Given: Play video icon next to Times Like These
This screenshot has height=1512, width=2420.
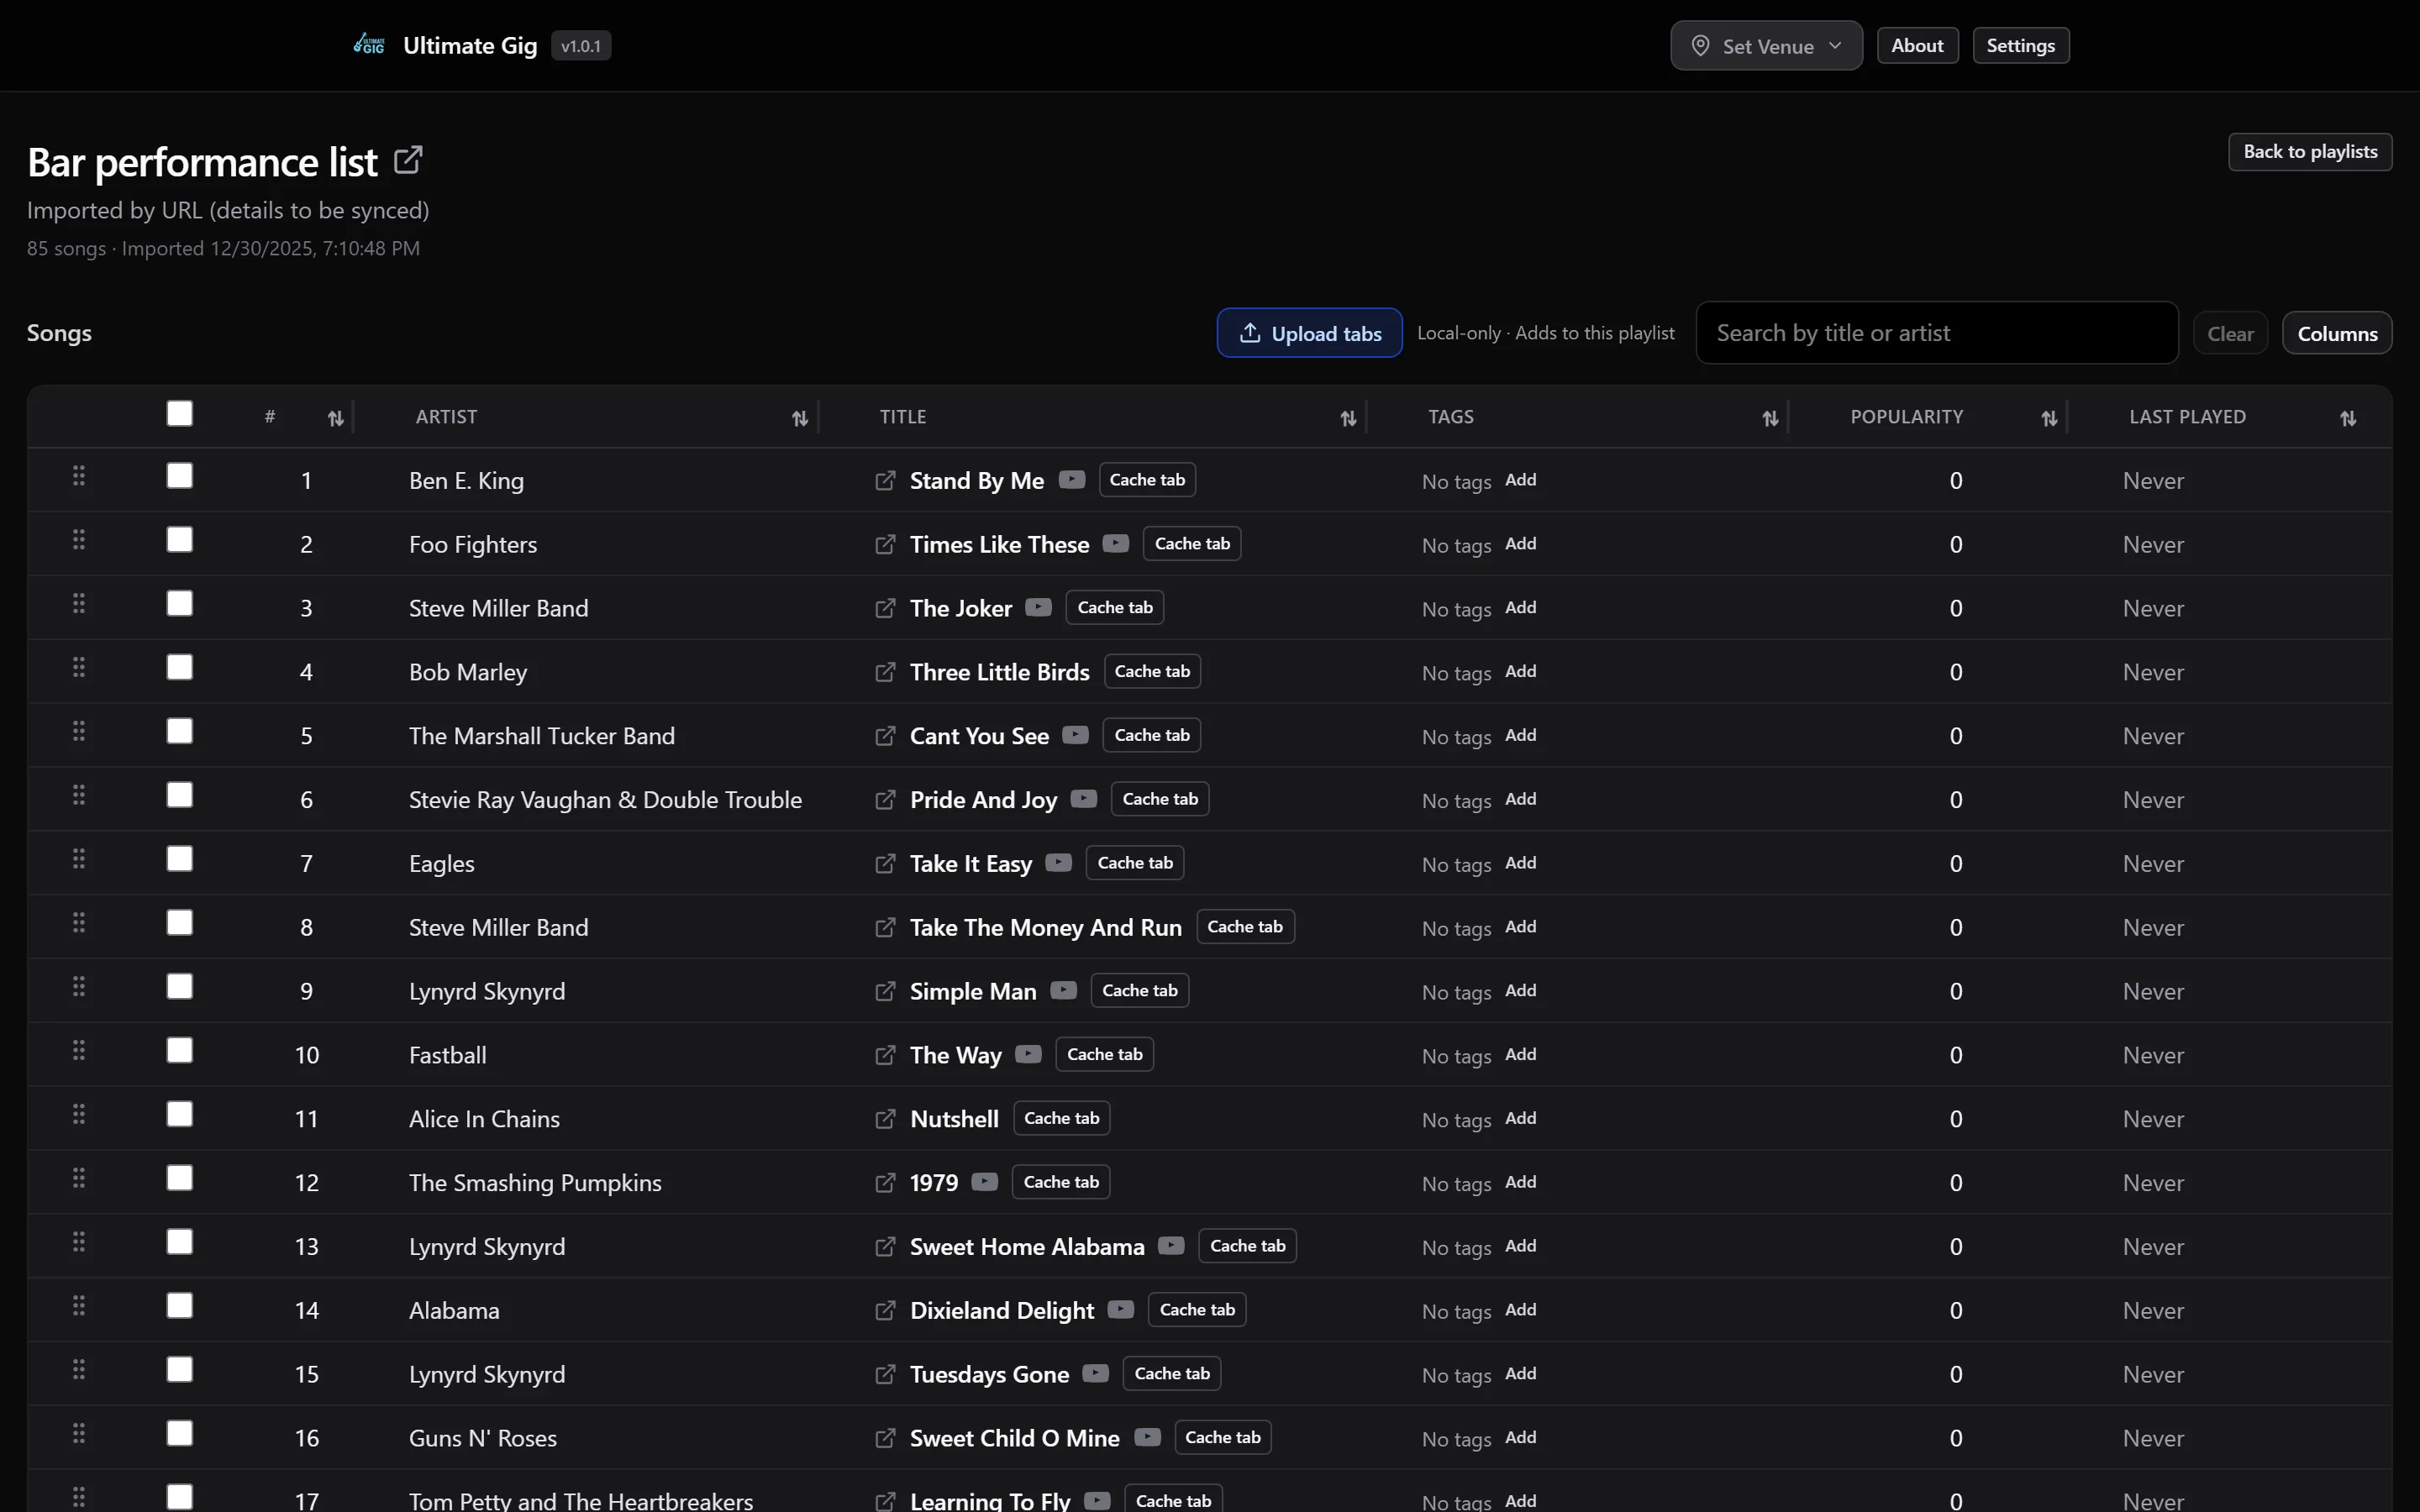Looking at the screenshot, I should point(1116,544).
